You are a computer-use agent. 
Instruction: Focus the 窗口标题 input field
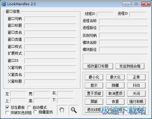(x=50, y=26)
